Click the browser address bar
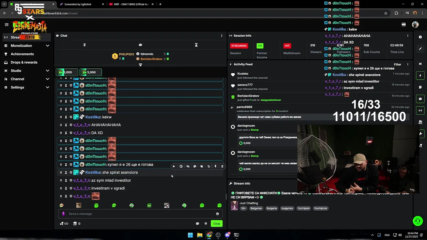 (207, 13)
